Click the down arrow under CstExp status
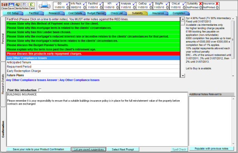The height and width of the screenshot is (153, 238). point(151,7)
